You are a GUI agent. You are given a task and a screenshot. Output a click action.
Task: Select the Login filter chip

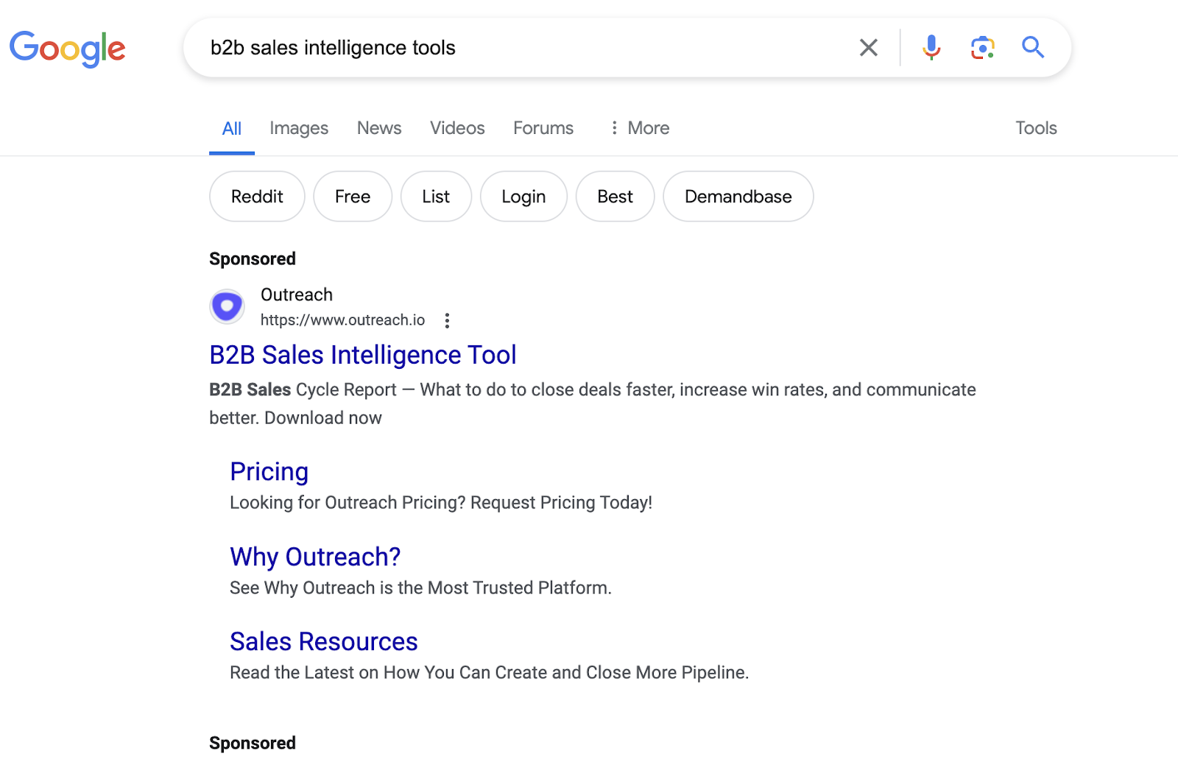(523, 197)
